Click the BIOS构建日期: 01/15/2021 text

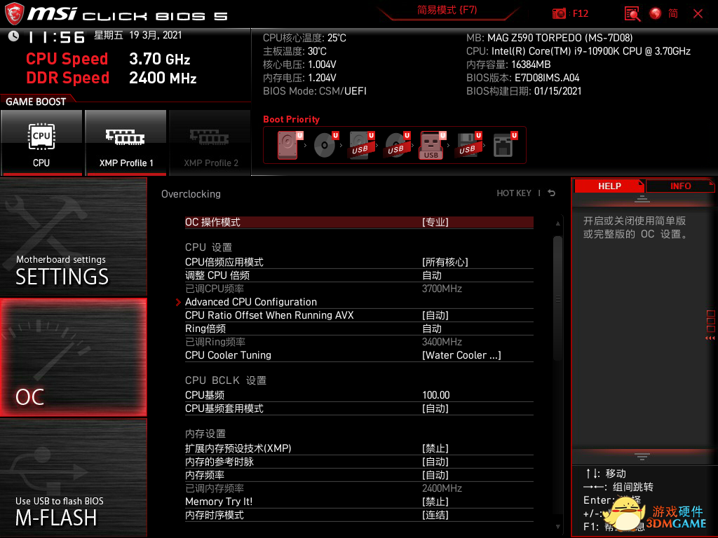click(524, 91)
